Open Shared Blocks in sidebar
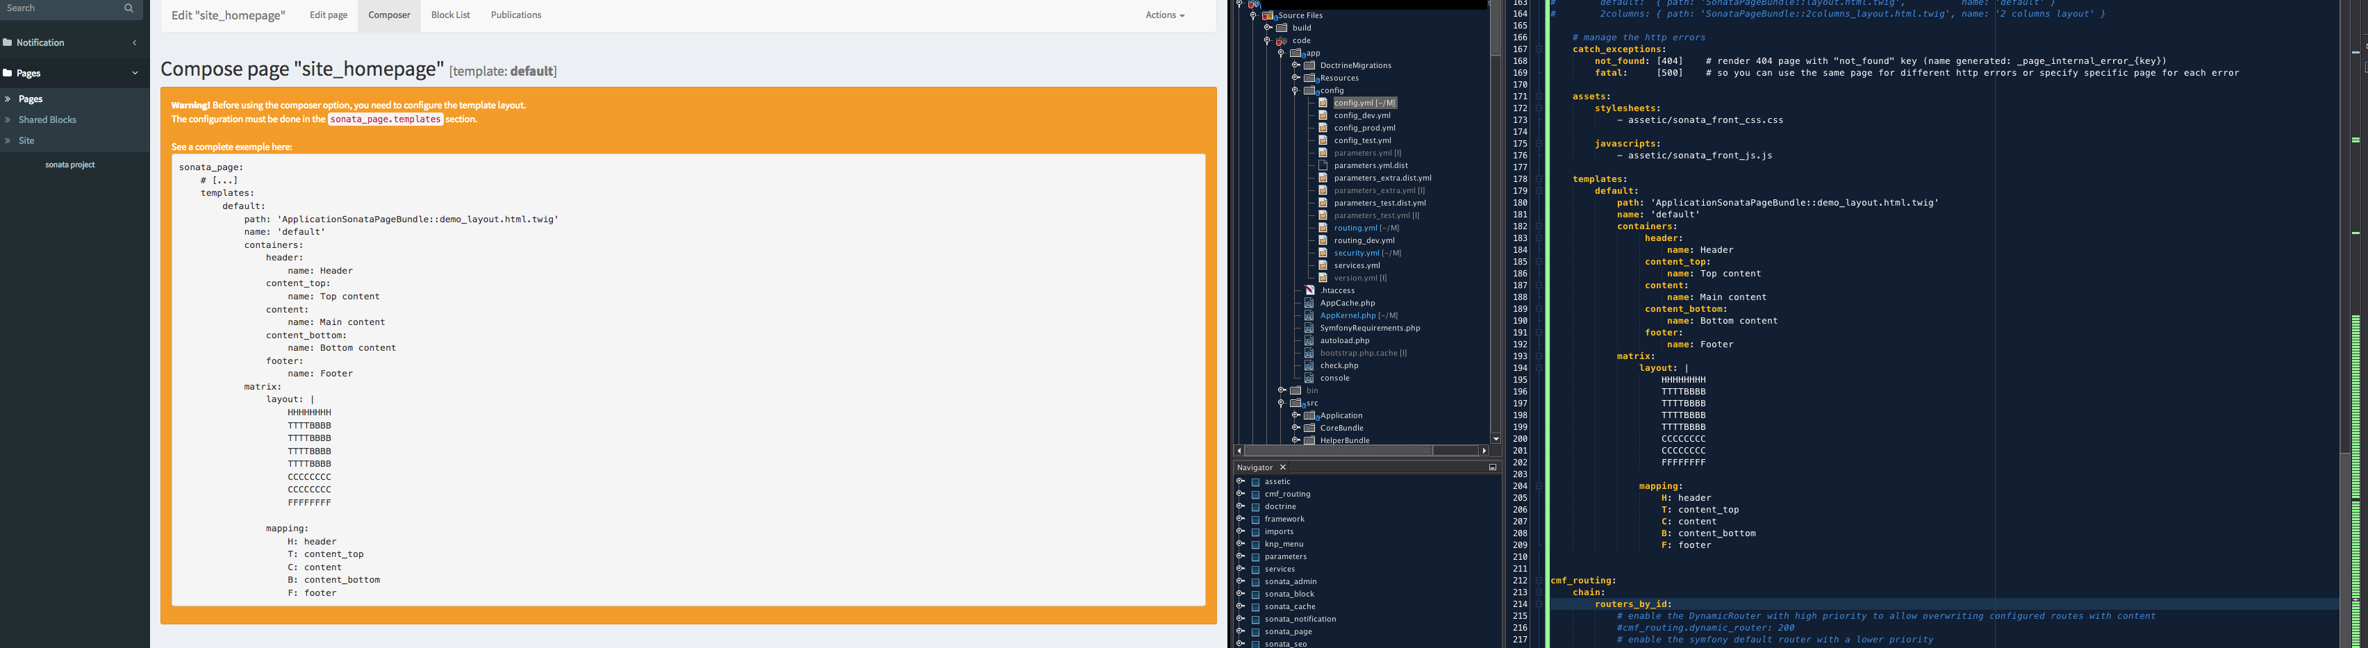 click(47, 120)
